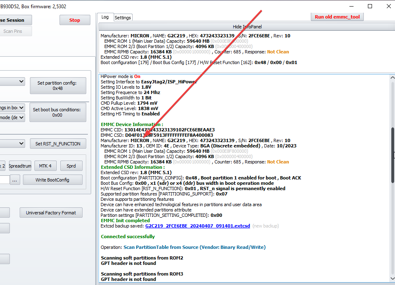Switch to the Settings tab
Image resolution: width=395 pixels, height=285 pixels.
pos(123,18)
